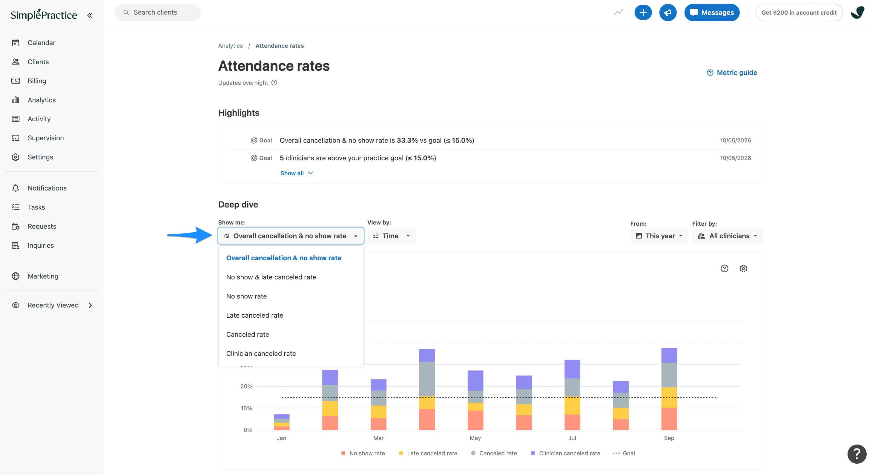Toggle Clinician canceled rate legend series

click(565, 453)
